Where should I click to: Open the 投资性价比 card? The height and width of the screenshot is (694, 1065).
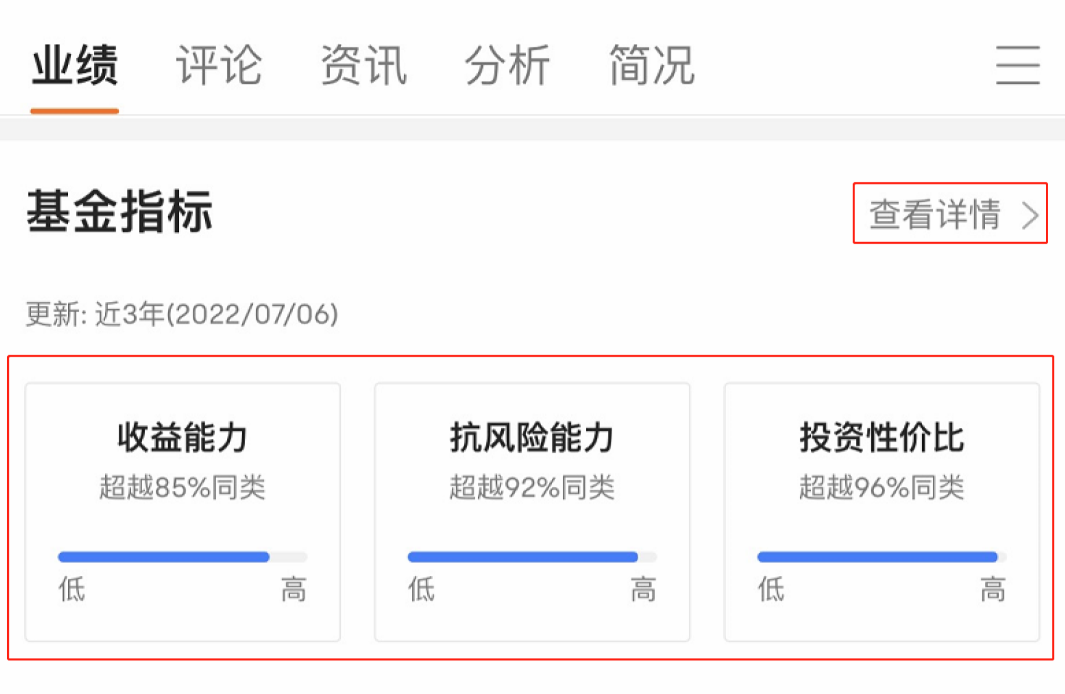coord(882,511)
